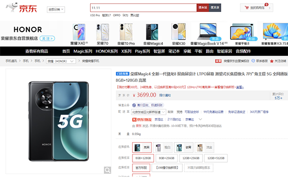The height and width of the screenshot is (178, 288).
Task: Expand the all-categories dropdown beside logo
Action: pos(56,10)
